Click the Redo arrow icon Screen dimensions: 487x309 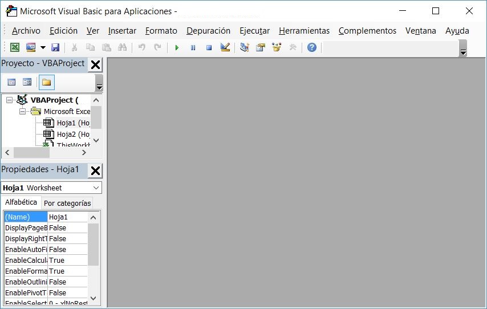pos(157,47)
